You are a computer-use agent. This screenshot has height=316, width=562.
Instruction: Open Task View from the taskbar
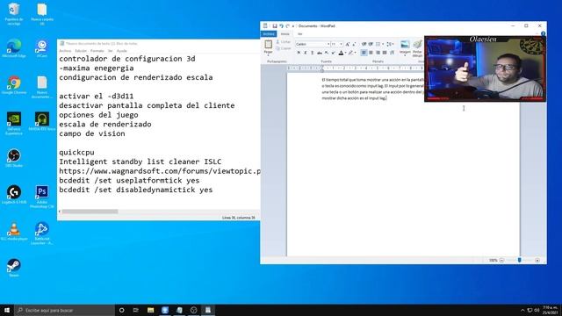tap(136, 310)
